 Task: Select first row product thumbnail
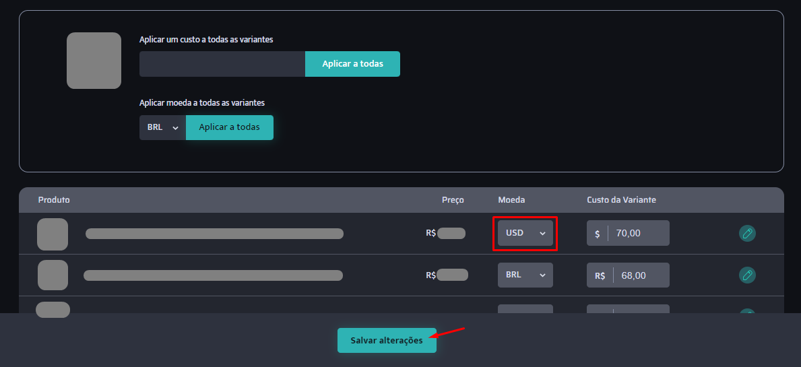tap(53, 234)
